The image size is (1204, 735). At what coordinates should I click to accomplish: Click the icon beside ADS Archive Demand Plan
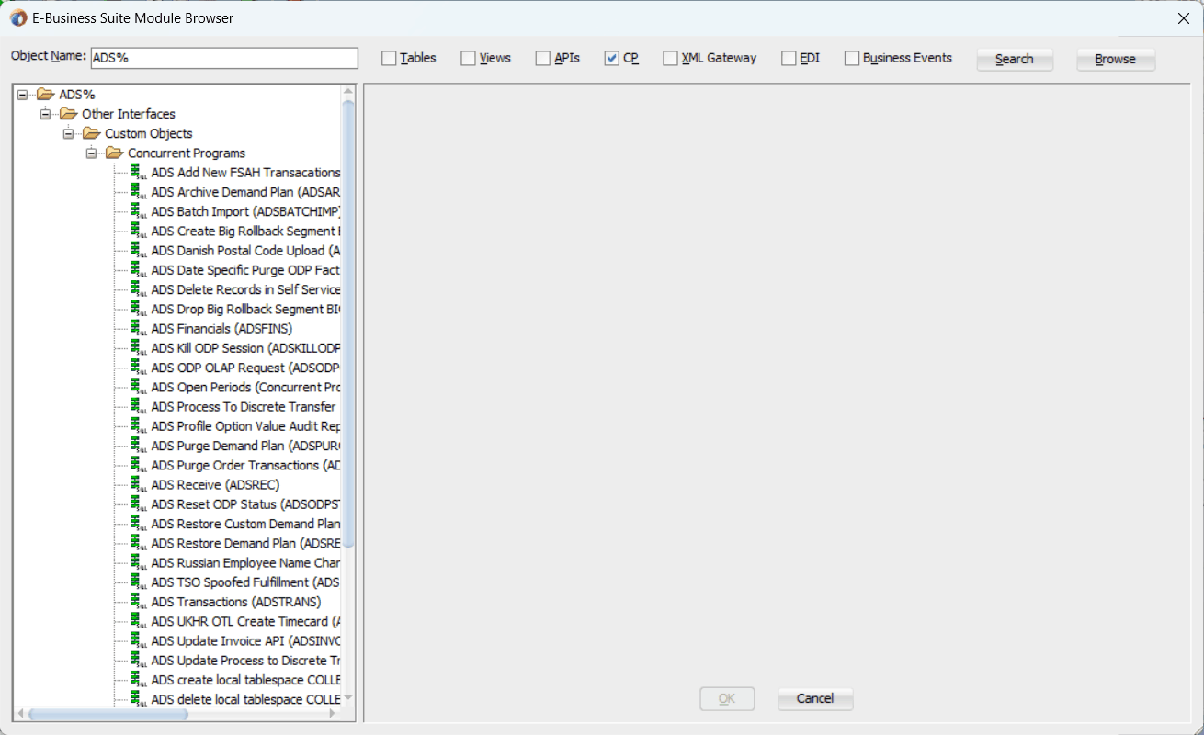[139, 192]
